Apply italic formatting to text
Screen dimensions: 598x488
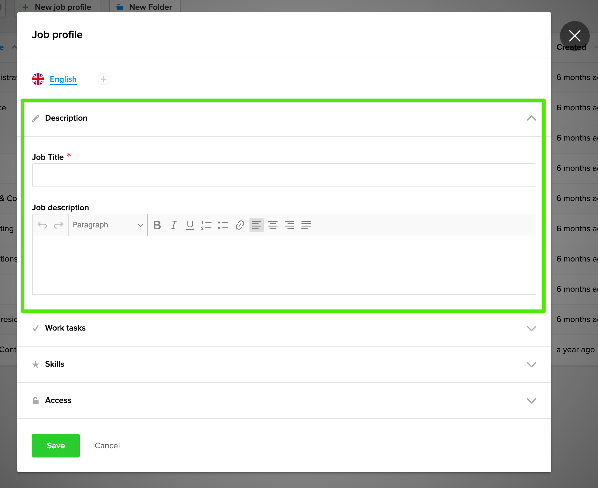tap(174, 225)
